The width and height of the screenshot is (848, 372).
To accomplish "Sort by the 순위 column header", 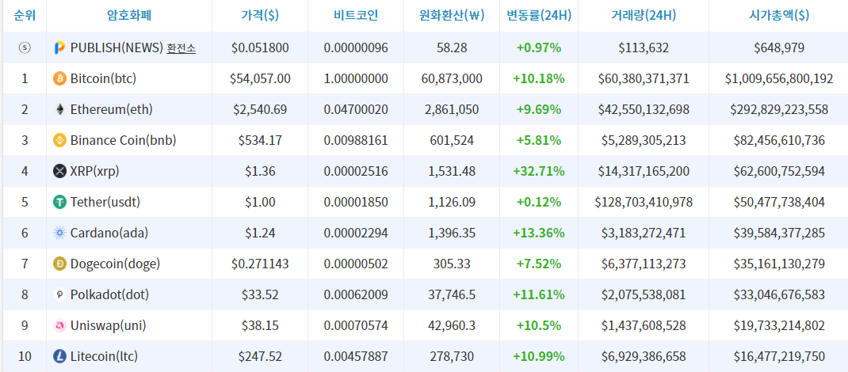I will 25,16.
